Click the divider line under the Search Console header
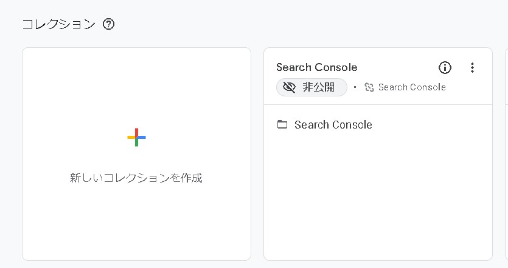This screenshot has height=268, width=508. (377, 104)
